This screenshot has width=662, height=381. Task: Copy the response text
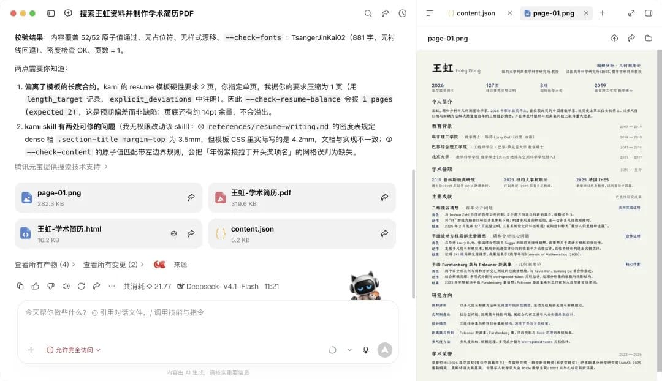(20, 286)
